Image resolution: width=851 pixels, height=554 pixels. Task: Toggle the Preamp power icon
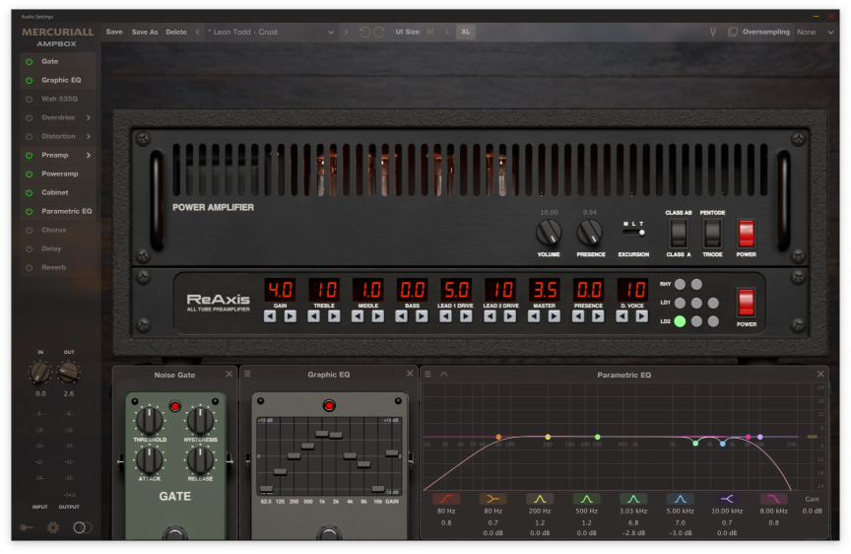pos(30,156)
